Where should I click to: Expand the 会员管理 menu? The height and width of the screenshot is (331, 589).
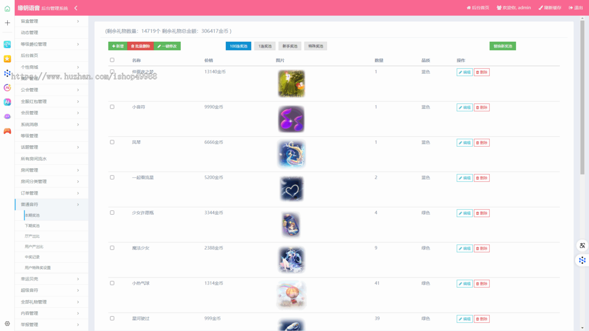coord(52,113)
